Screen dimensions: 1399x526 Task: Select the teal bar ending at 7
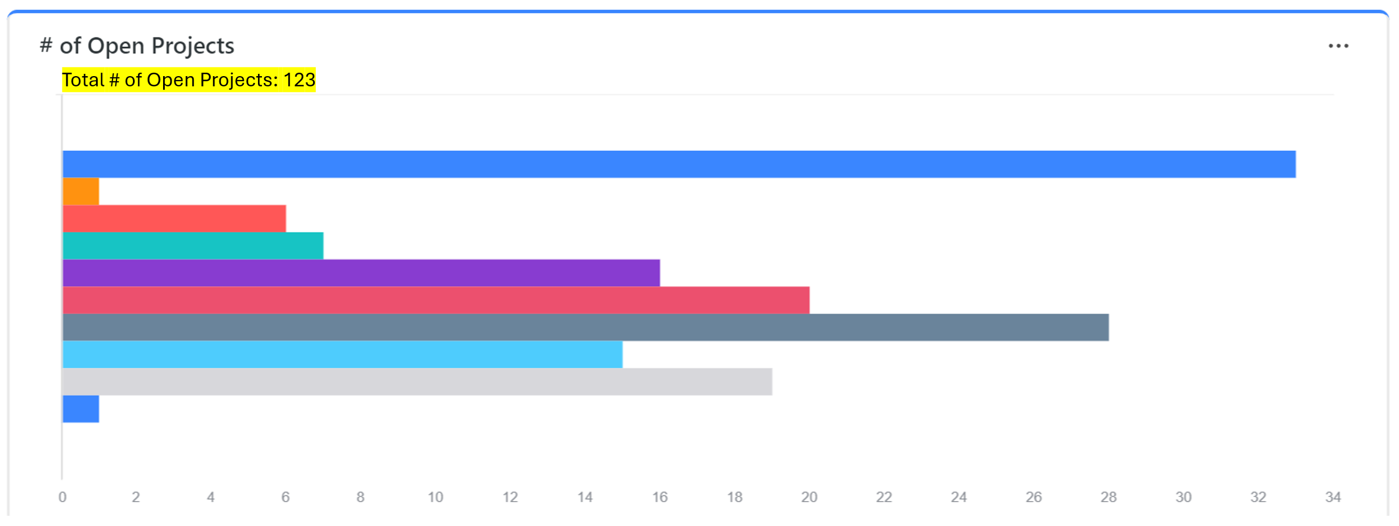[193, 246]
